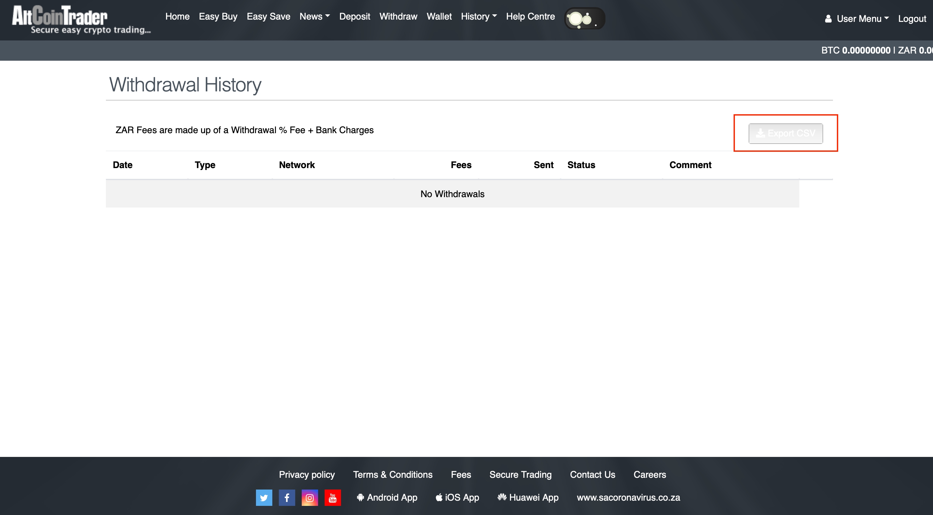
Task: Open the Facebook social icon
Action: tap(286, 498)
